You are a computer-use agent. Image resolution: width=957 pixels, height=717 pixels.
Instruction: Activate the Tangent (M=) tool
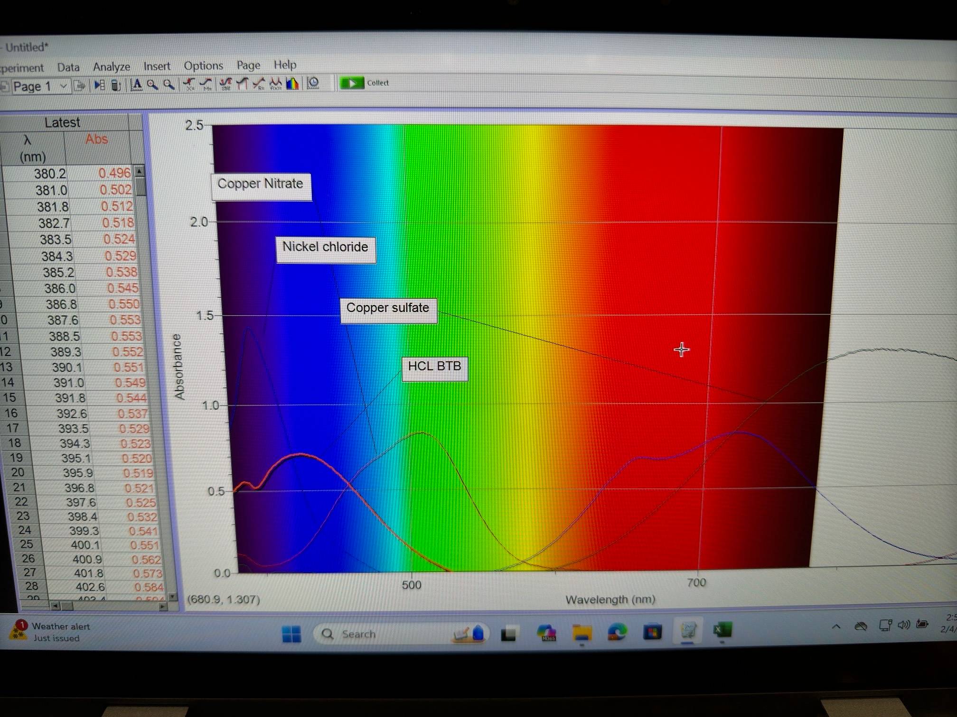pyautogui.click(x=206, y=84)
